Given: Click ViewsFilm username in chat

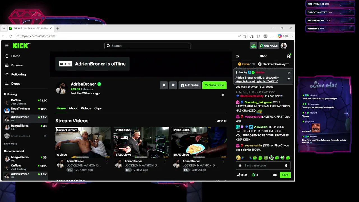Looking at the screenshot, I should click(261, 127).
